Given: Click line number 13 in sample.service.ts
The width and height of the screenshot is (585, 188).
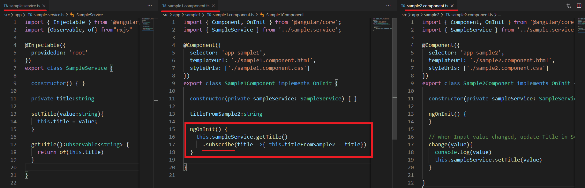Looking at the screenshot, I should coord(13,114).
